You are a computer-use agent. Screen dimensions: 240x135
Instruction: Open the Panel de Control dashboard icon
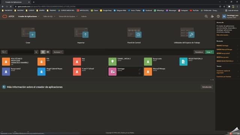(x=134, y=33)
